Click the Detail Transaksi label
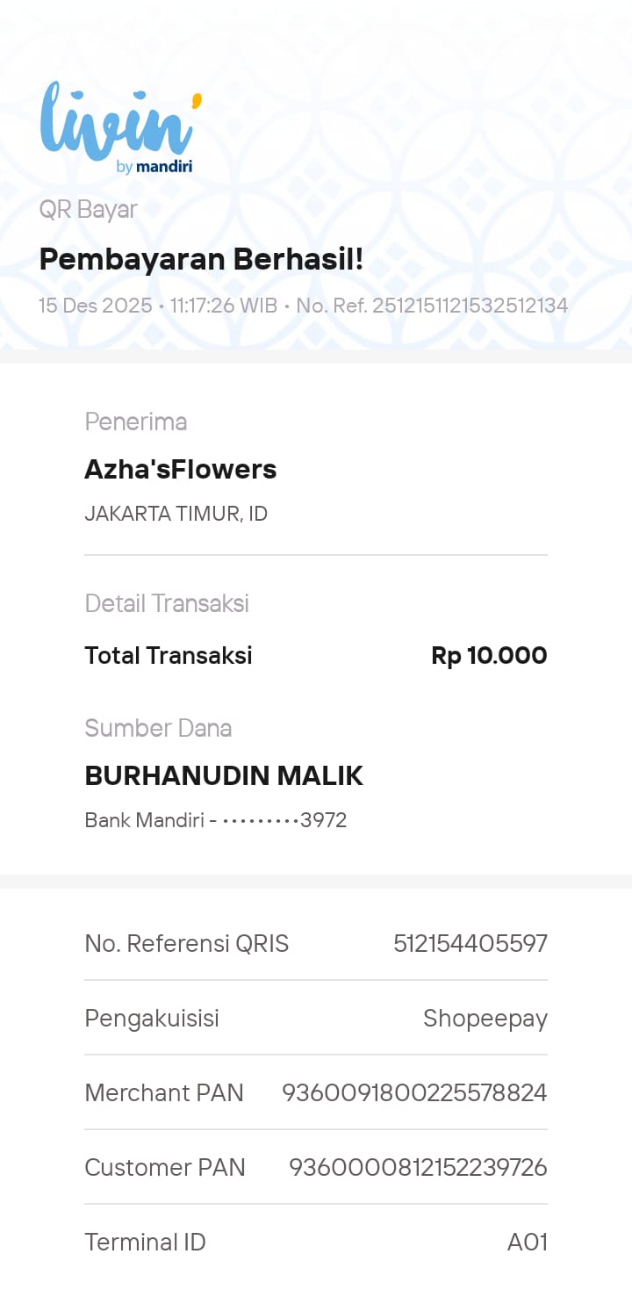This screenshot has width=632, height=1297. click(x=167, y=603)
